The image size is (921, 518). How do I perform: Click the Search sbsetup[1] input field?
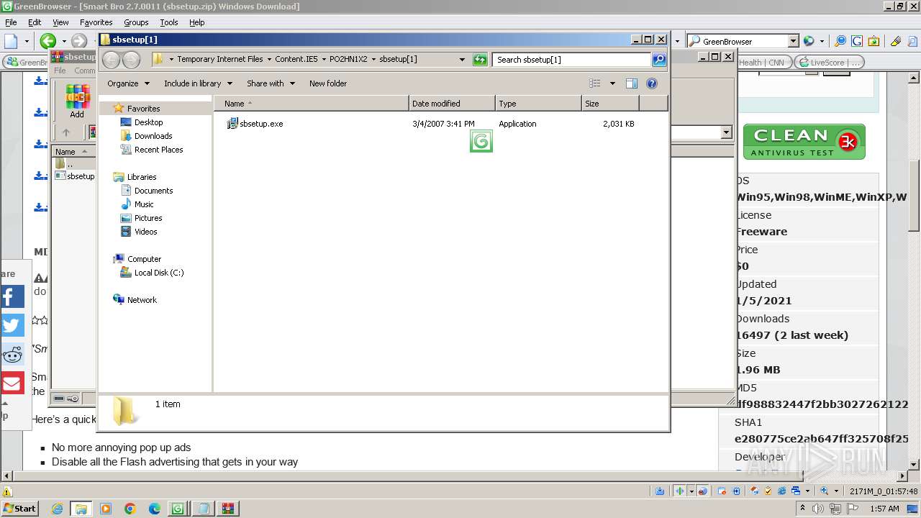(x=572, y=59)
